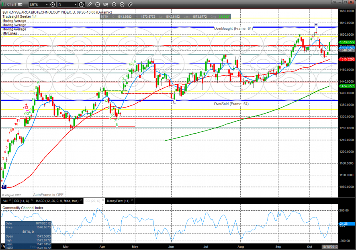Click the clock icon beside the interval box
The width and height of the screenshot is (356, 250).
click(82, 4)
